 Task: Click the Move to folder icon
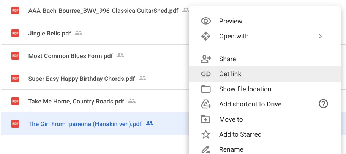click(205, 119)
